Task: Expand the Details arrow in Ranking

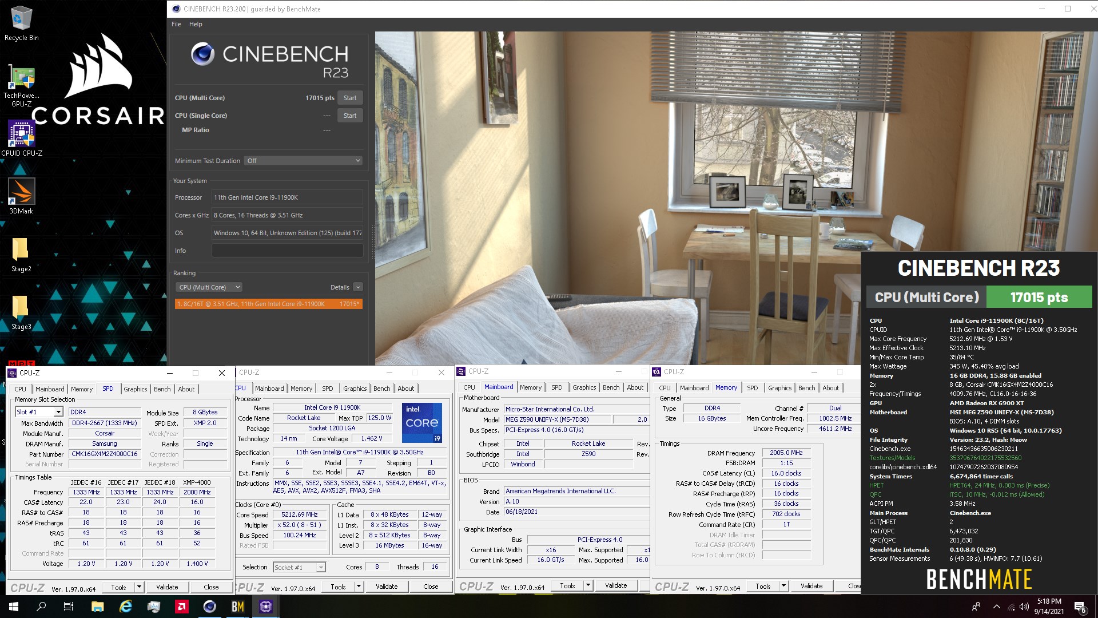Action: [x=358, y=287]
